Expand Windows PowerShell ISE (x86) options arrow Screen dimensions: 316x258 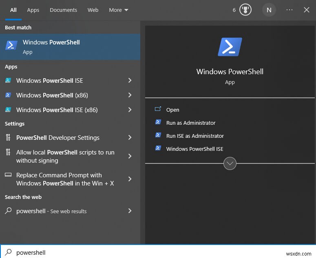click(x=130, y=110)
